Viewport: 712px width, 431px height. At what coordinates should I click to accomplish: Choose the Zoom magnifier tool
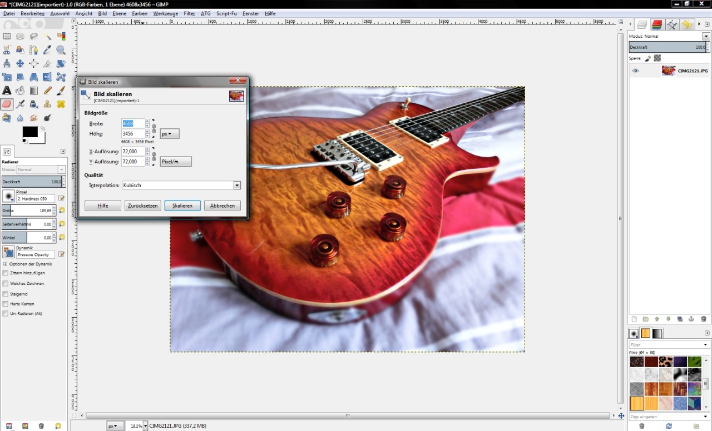coord(61,50)
